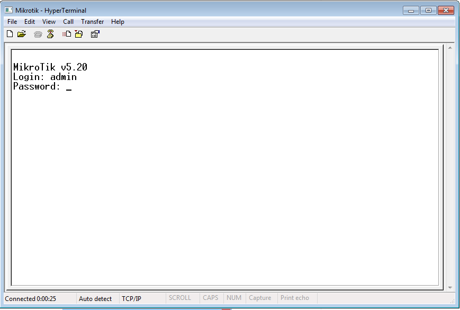The width and height of the screenshot is (460, 310).
Task: Click the Call (telephone) toolbar icon
Action: coord(38,34)
